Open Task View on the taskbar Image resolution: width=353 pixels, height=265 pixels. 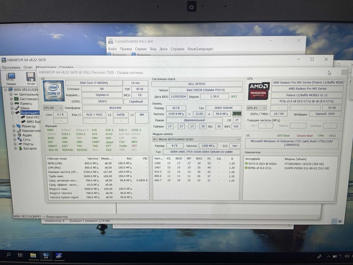pyautogui.click(x=20, y=255)
